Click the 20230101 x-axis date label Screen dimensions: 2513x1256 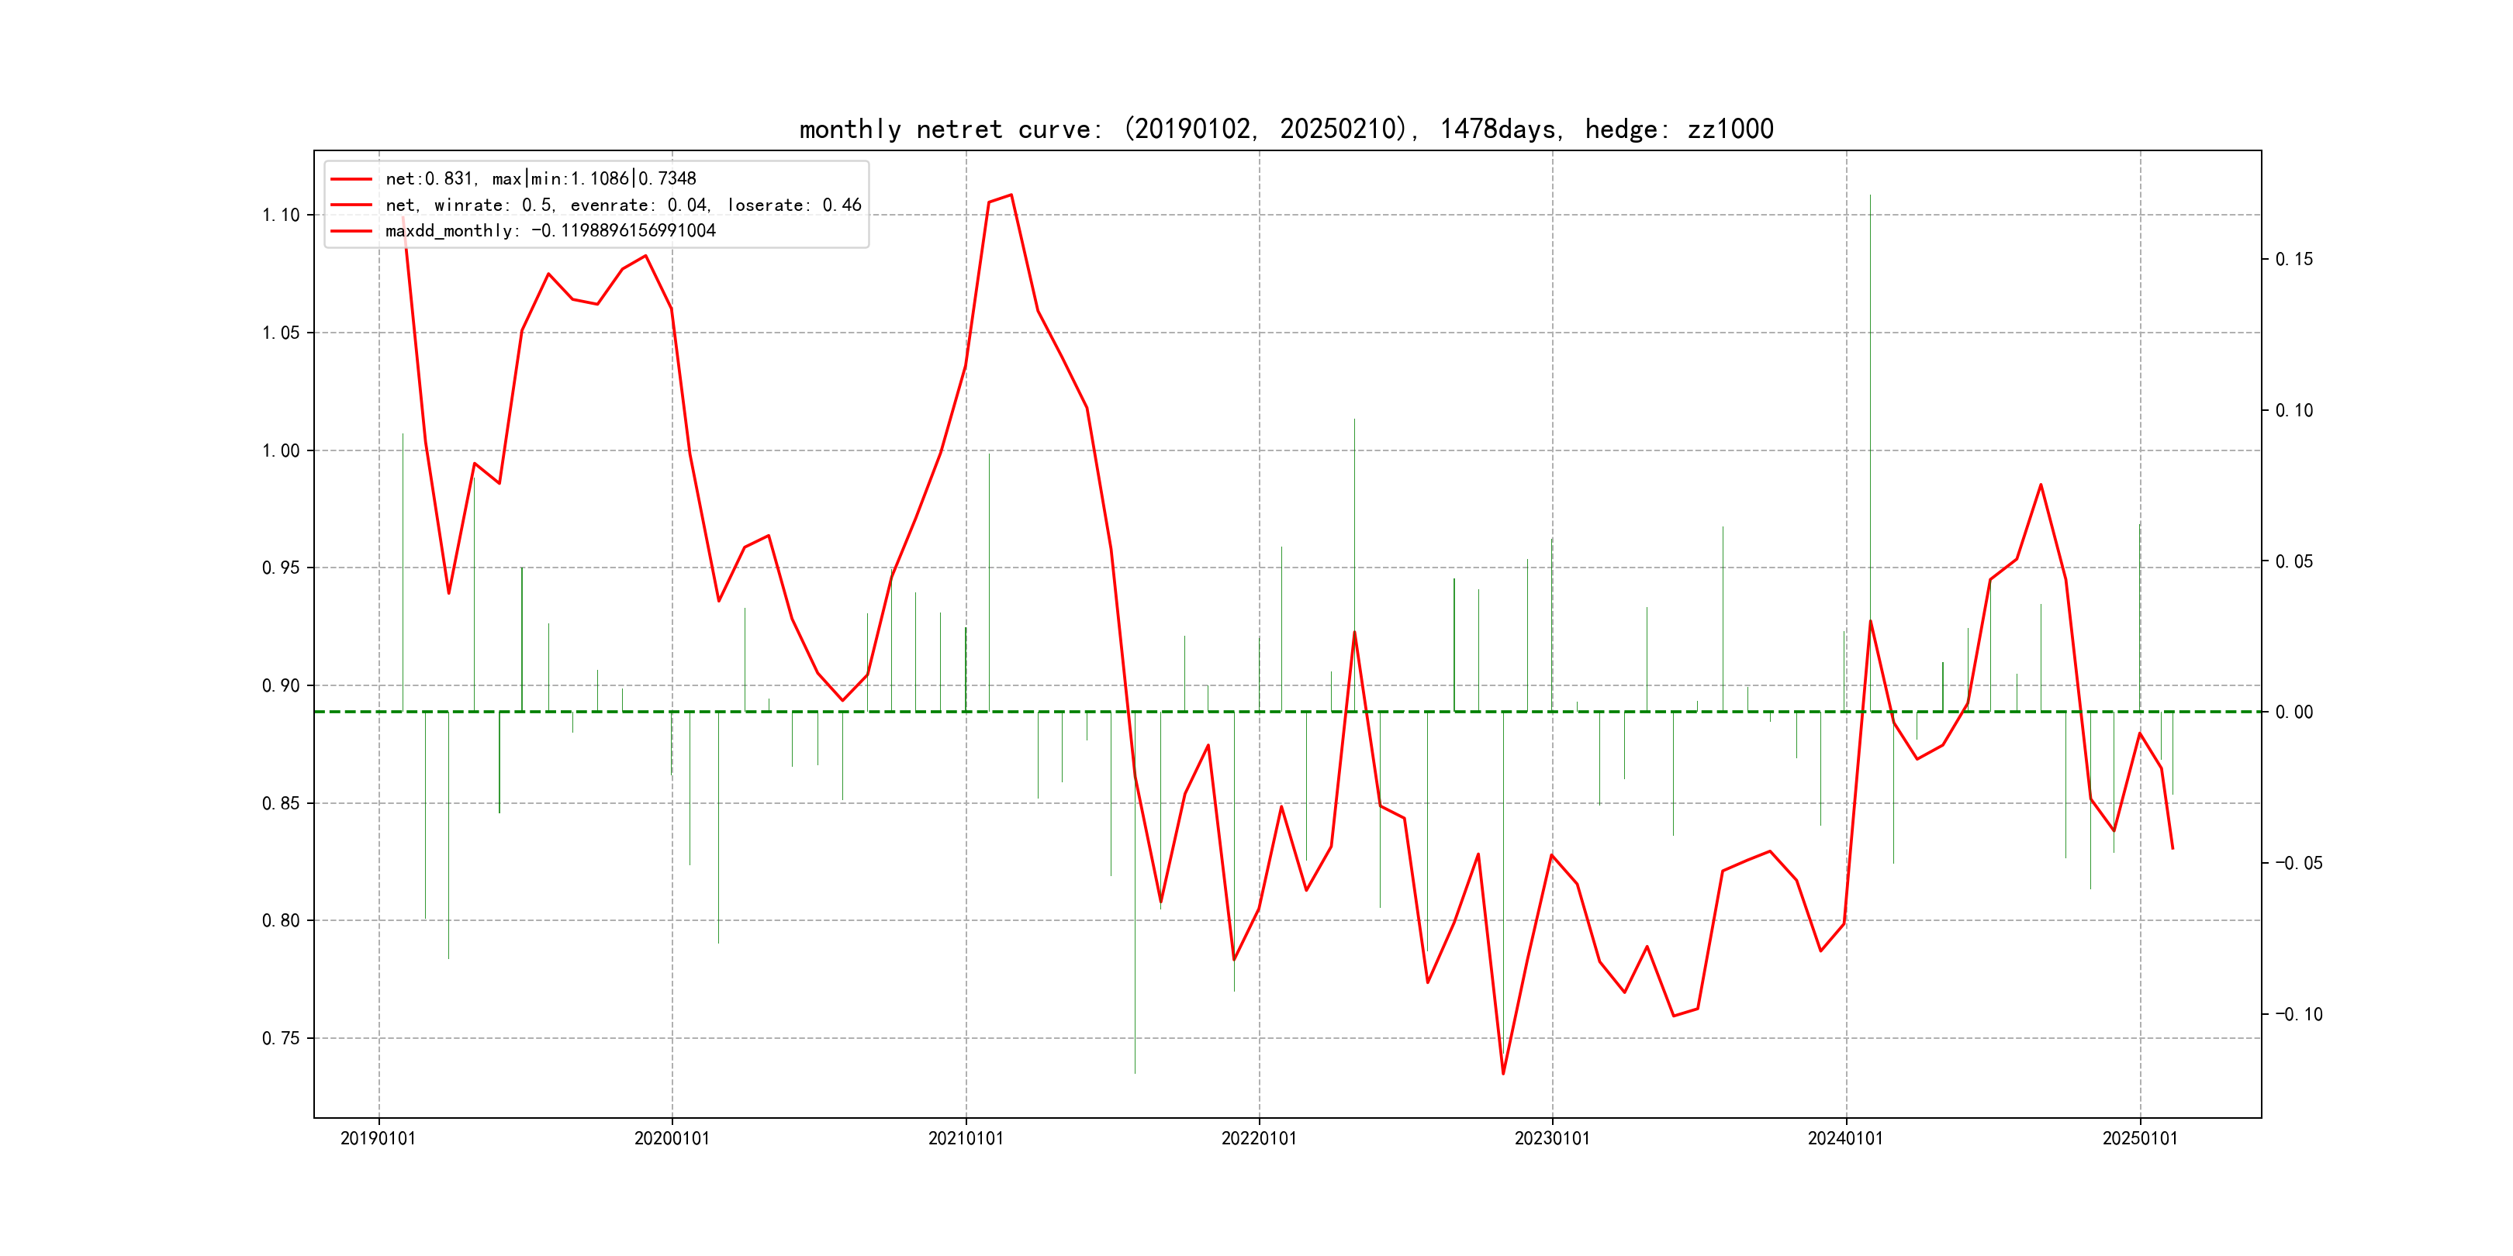tap(1552, 1139)
